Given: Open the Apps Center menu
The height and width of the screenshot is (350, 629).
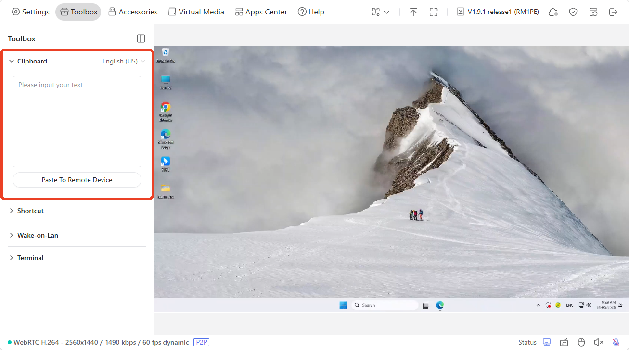Looking at the screenshot, I should pos(261,12).
